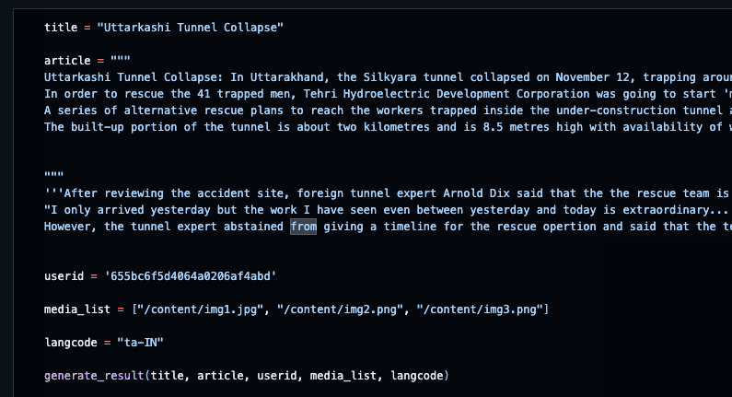Click the '/content/img2.png' path string

click(x=340, y=309)
